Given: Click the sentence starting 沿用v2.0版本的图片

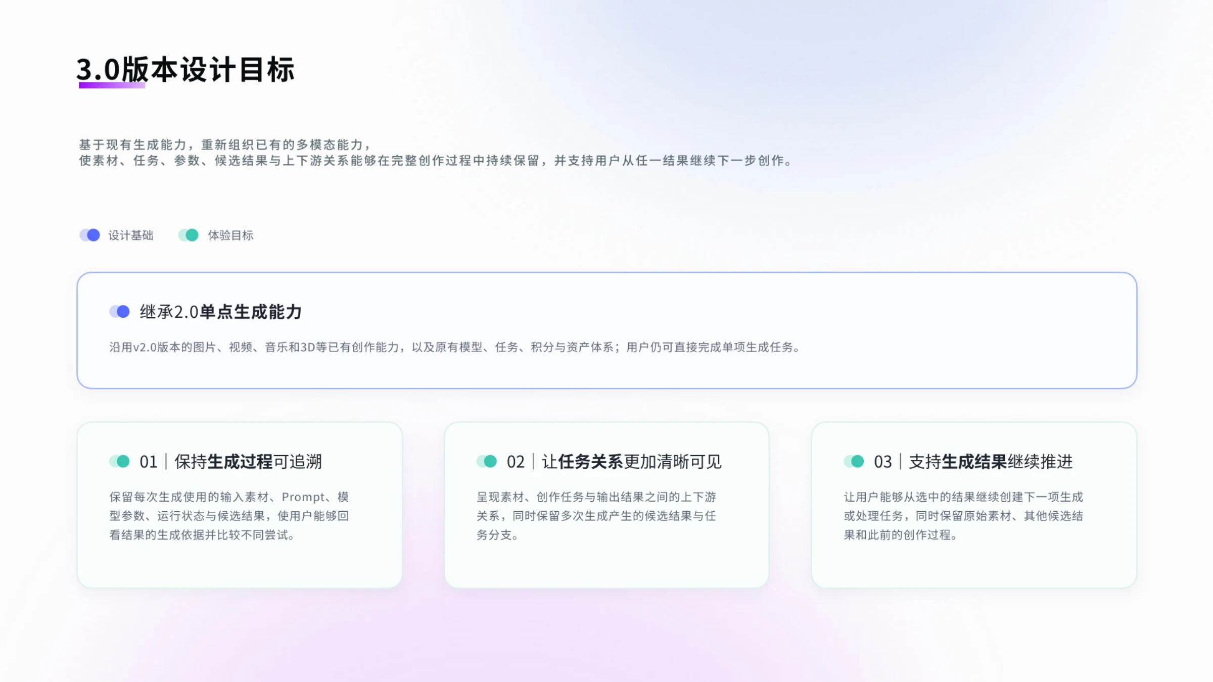Looking at the screenshot, I should click(x=454, y=347).
